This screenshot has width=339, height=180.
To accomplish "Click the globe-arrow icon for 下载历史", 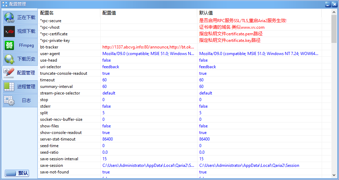I will click(9, 59).
